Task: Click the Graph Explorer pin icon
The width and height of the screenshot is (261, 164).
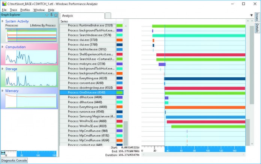Action: pyautogui.click(x=51, y=15)
